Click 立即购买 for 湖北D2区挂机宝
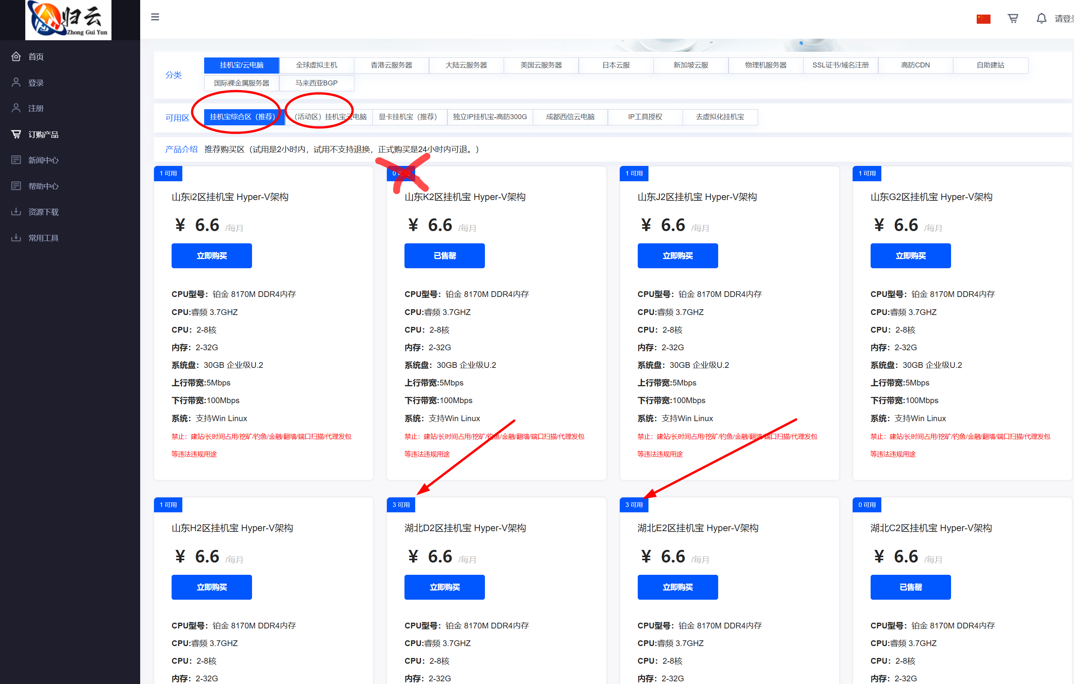This screenshot has width=1074, height=684. pos(444,587)
